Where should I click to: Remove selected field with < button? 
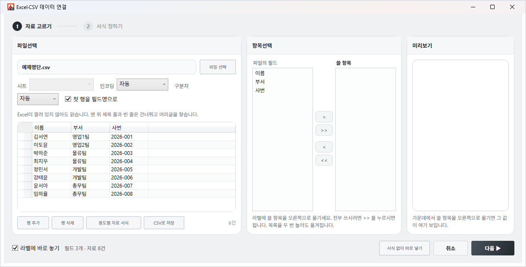[x=324, y=147]
